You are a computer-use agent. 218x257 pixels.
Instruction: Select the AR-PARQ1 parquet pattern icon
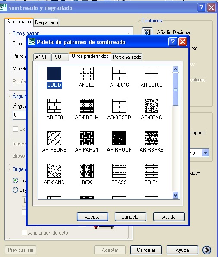point(87,138)
